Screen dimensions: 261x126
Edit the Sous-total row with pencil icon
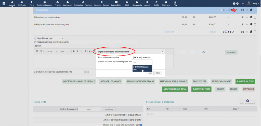coord(233,32)
